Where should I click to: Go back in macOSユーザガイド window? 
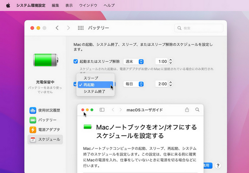113,110
